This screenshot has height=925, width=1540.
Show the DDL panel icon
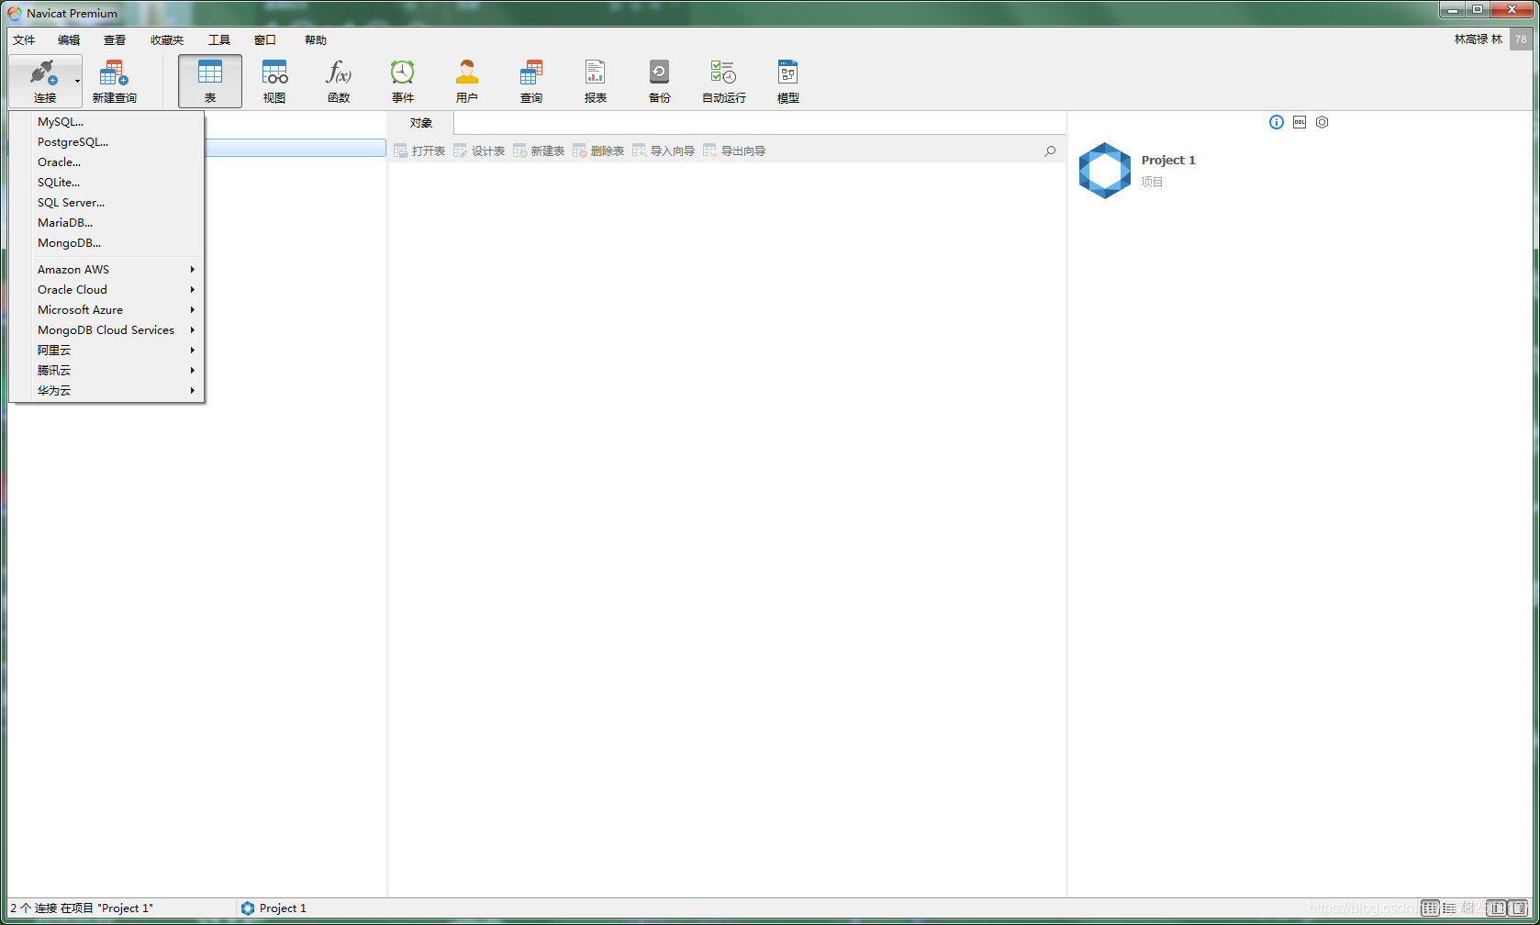click(x=1300, y=122)
